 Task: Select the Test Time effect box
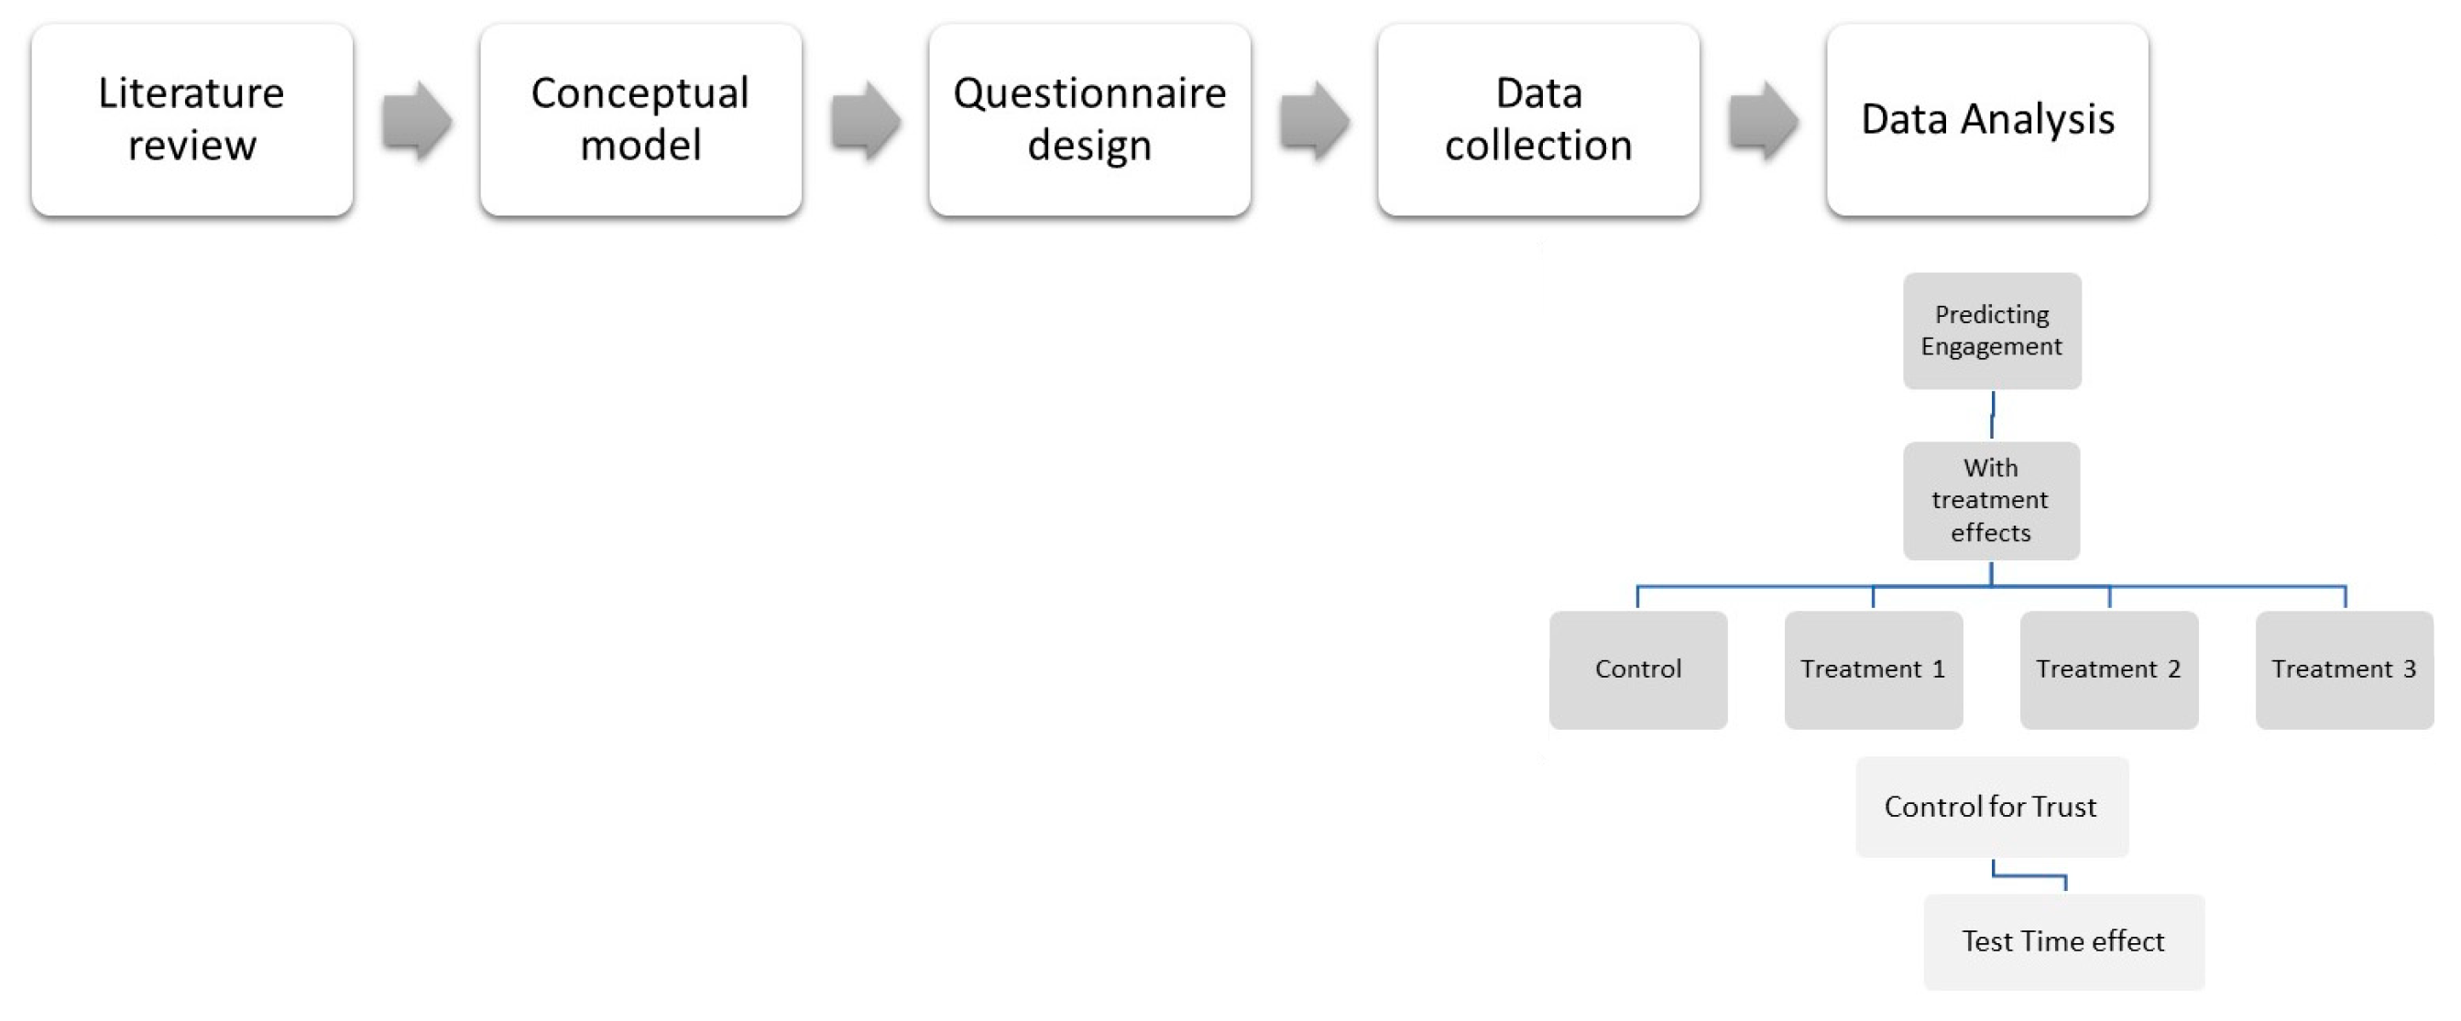pos(2063,941)
